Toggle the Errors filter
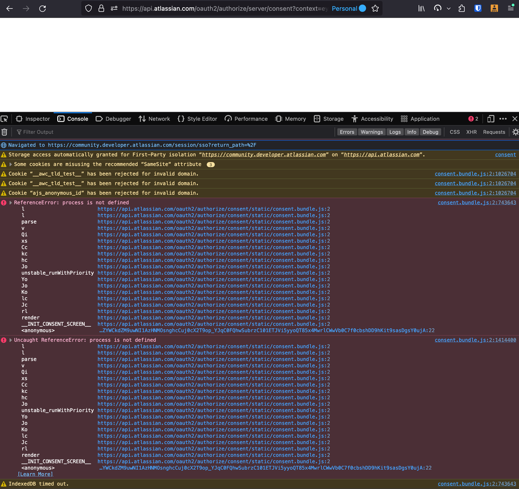 pyautogui.click(x=347, y=132)
